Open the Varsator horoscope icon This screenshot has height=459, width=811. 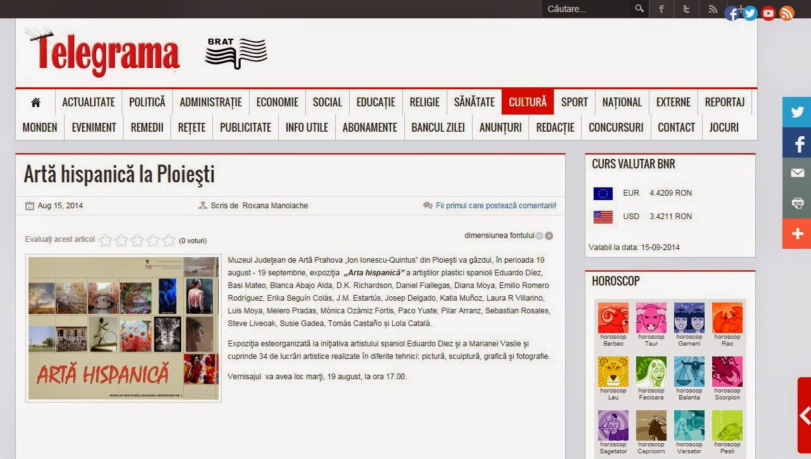[x=689, y=425]
